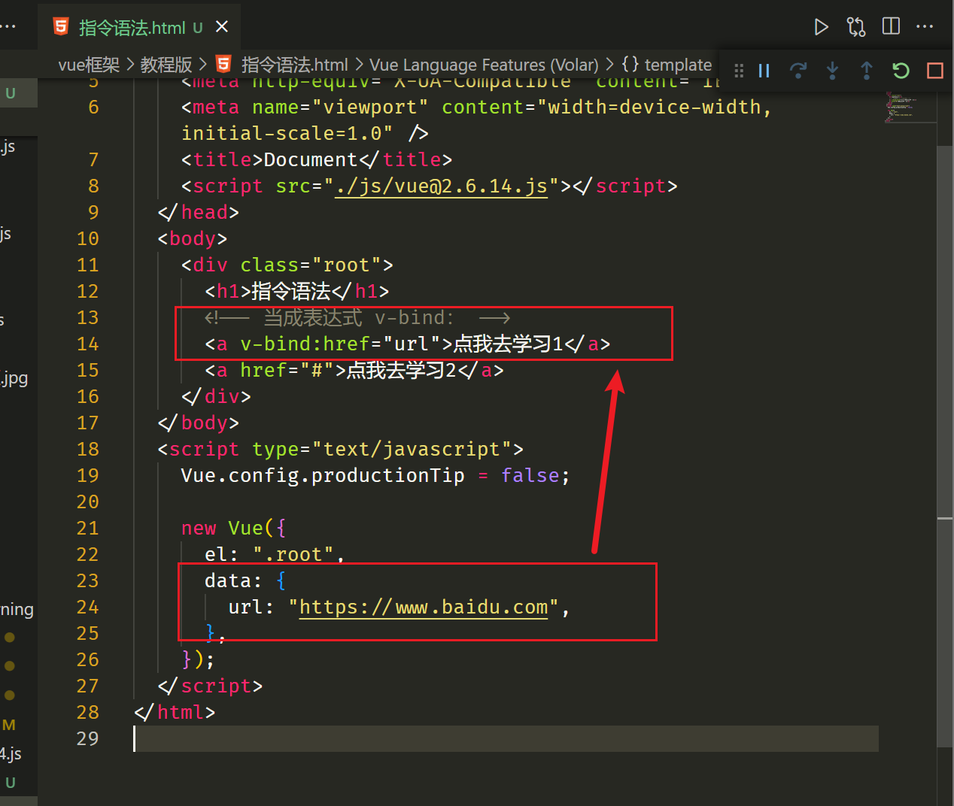The height and width of the screenshot is (806, 954).
Task: Click line number 14 in the gutter
Action: click(87, 344)
